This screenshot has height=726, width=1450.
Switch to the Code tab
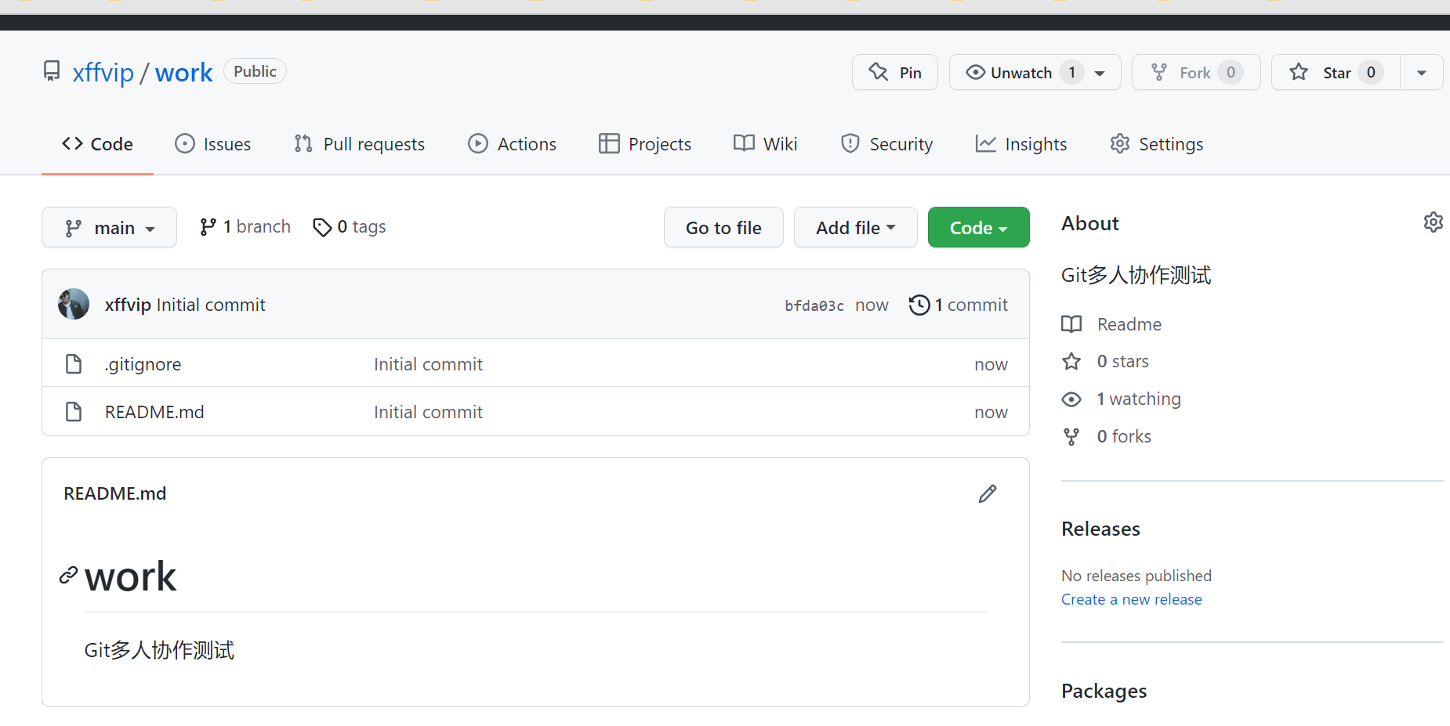[x=97, y=144]
